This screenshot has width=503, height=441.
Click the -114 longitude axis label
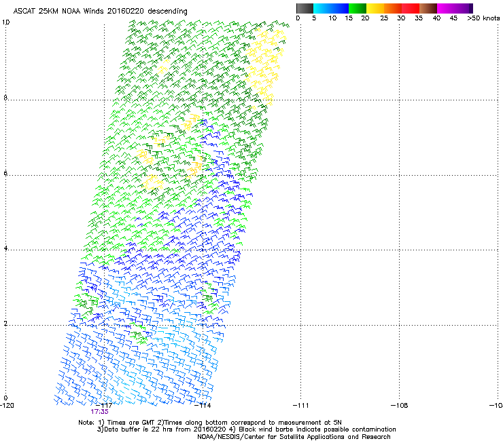coord(203,405)
